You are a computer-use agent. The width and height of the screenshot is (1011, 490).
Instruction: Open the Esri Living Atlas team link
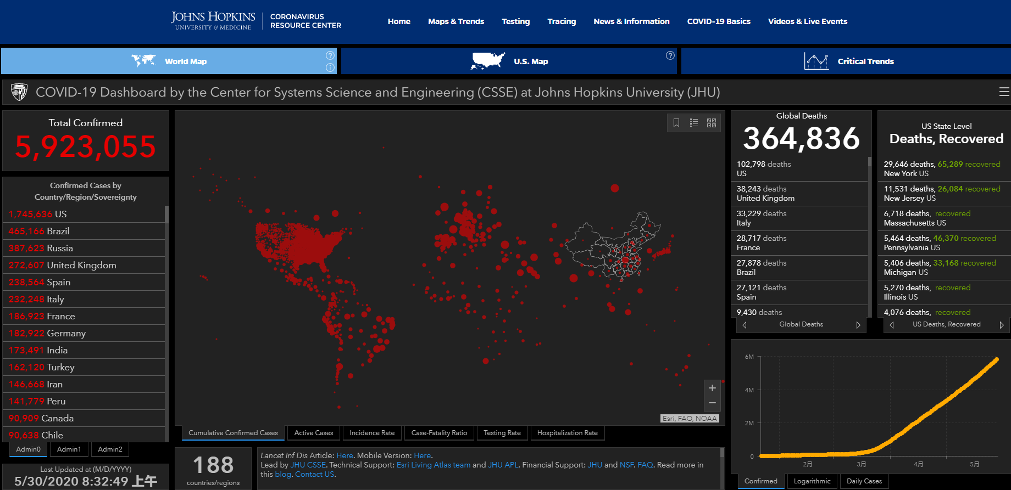(x=433, y=465)
